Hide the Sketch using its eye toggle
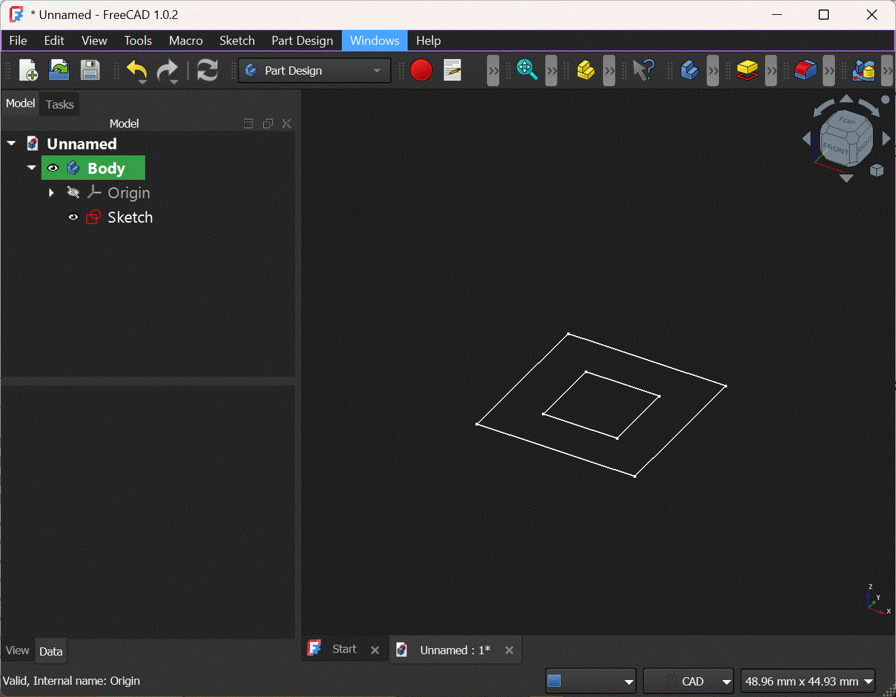 tap(73, 216)
